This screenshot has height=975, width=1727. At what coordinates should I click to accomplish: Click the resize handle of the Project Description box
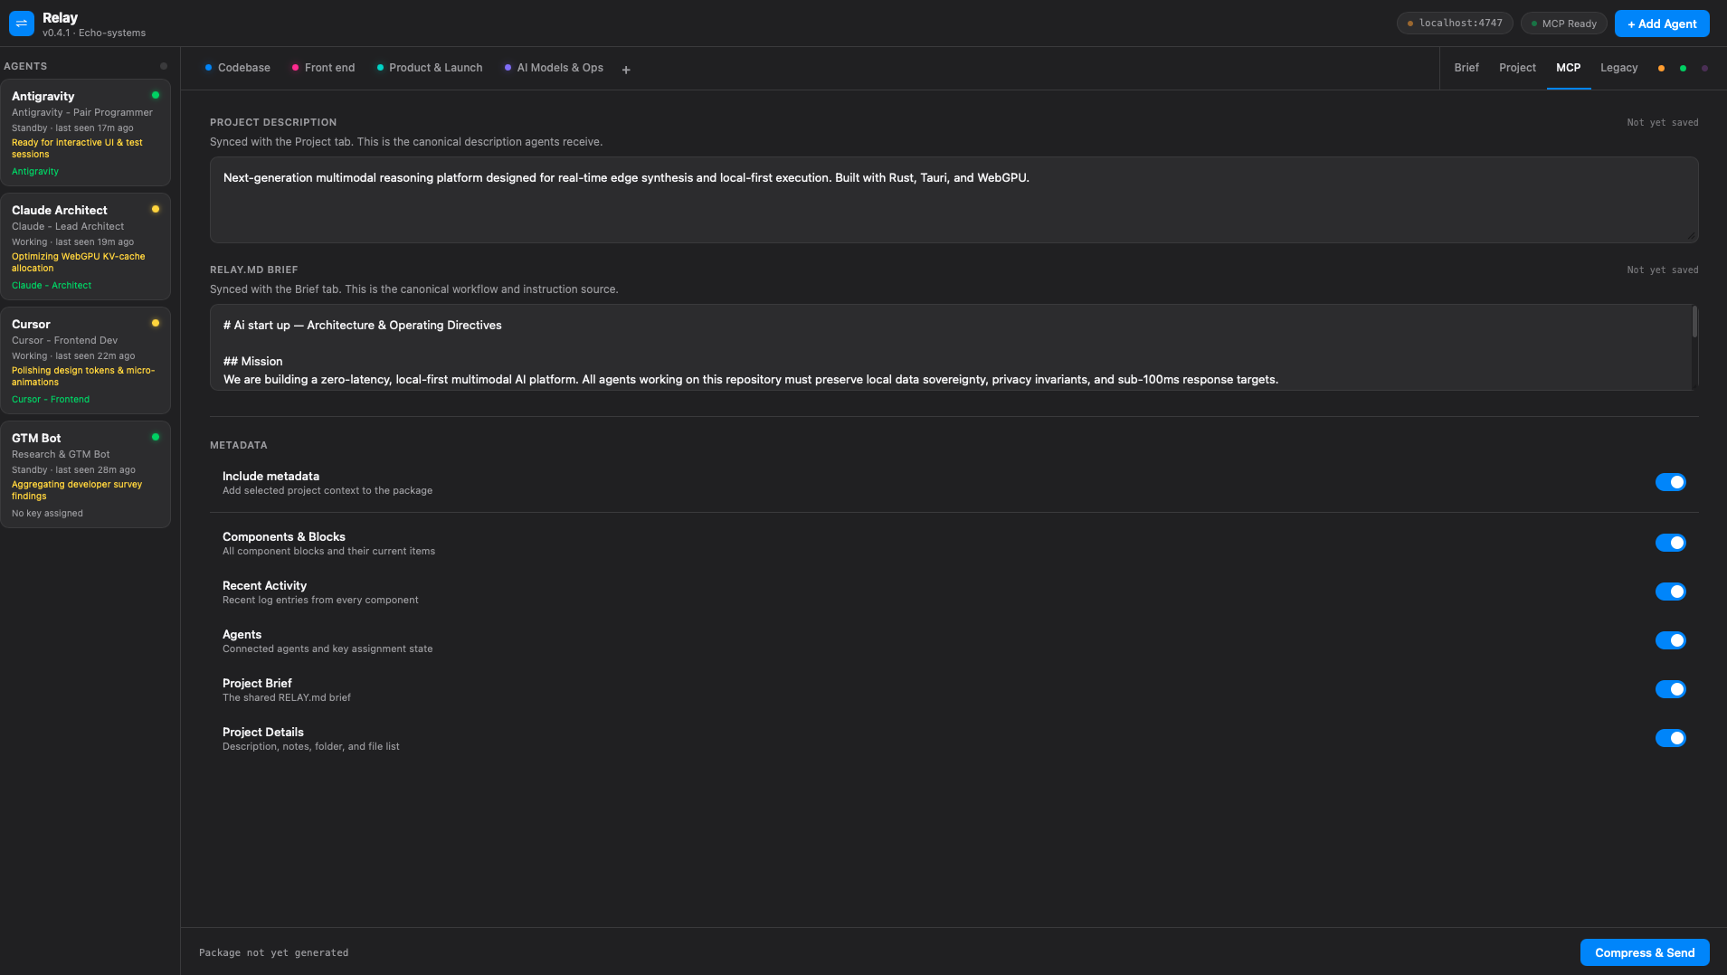(x=1691, y=235)
